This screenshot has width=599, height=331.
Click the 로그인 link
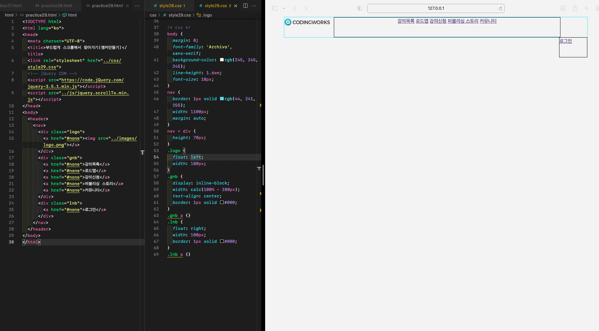tap(566, 41)
